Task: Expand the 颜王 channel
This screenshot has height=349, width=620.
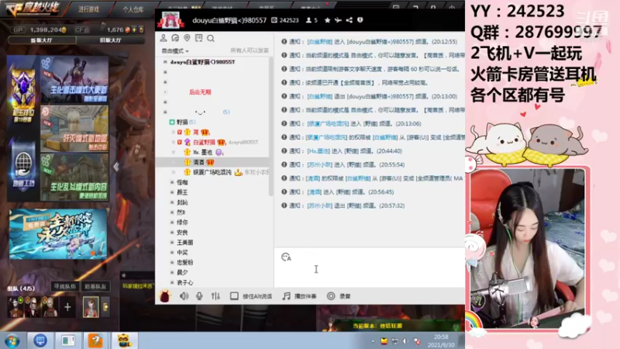Action: pos(172,192)
